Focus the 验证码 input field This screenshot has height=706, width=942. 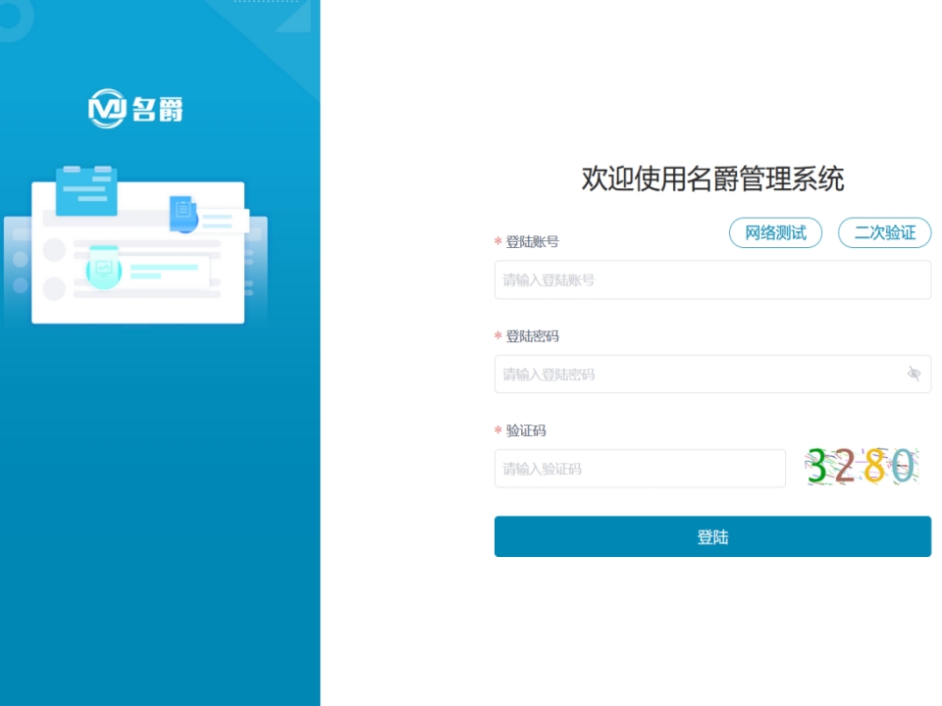point(640,469)
